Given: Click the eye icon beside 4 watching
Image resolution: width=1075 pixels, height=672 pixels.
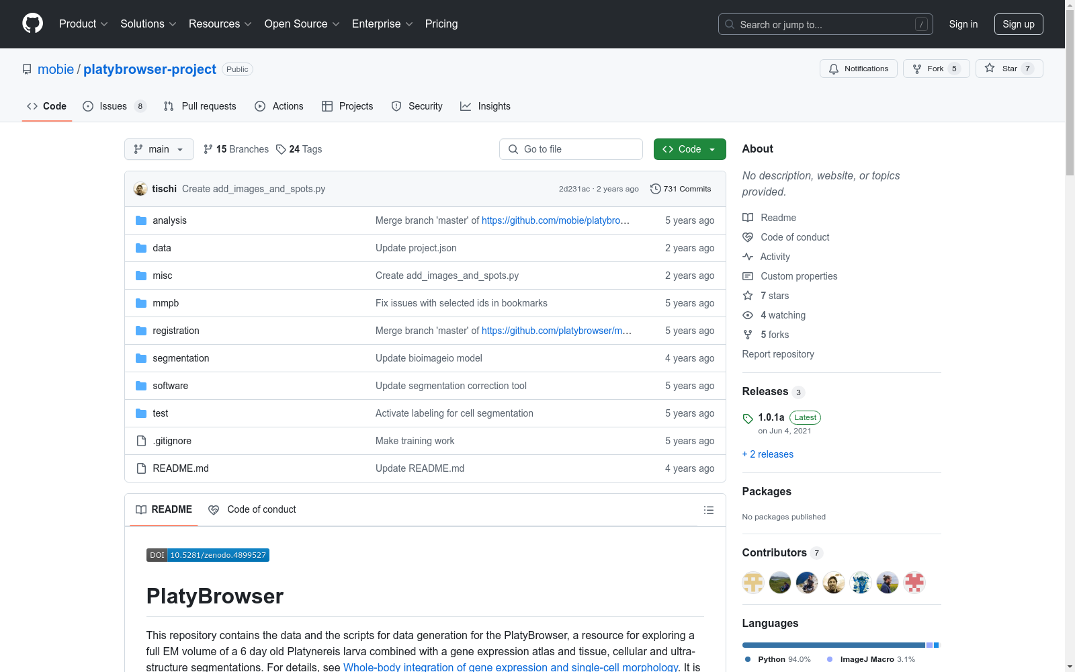Looking at the screenshot, I should [748, 315].
